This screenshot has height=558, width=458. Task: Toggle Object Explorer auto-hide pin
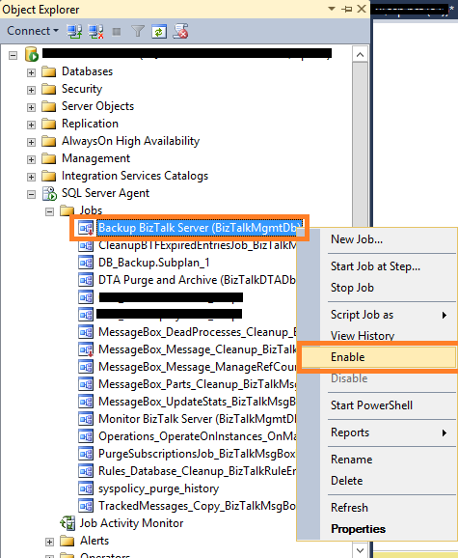click(346, 9)
